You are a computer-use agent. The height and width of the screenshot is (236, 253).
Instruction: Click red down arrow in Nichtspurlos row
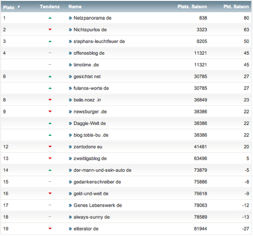coord(50,29)
